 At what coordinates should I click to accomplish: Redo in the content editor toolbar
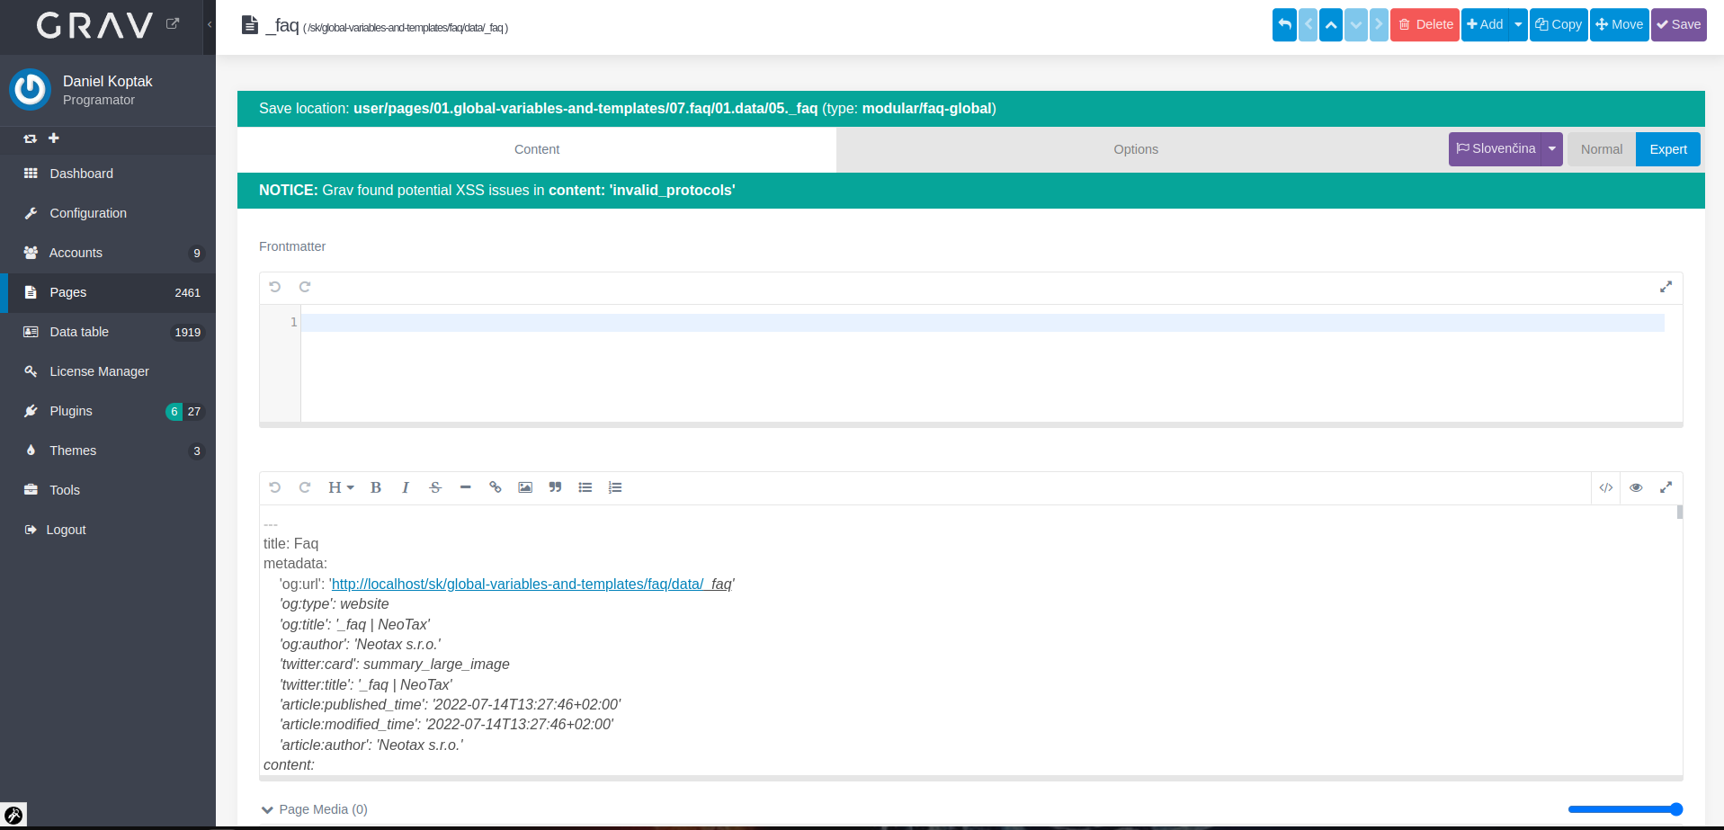pos(305,487)
